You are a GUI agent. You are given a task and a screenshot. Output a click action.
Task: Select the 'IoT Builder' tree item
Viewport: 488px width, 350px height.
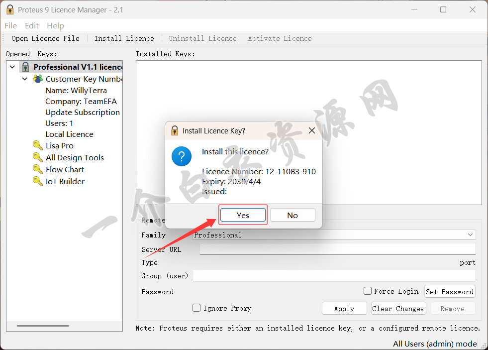click(65, 182)
